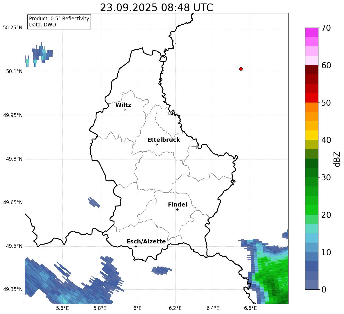Click the Esch/Alzette location cross marker
This screenshot has width=344, height=314.
click(x=136, y=246)
